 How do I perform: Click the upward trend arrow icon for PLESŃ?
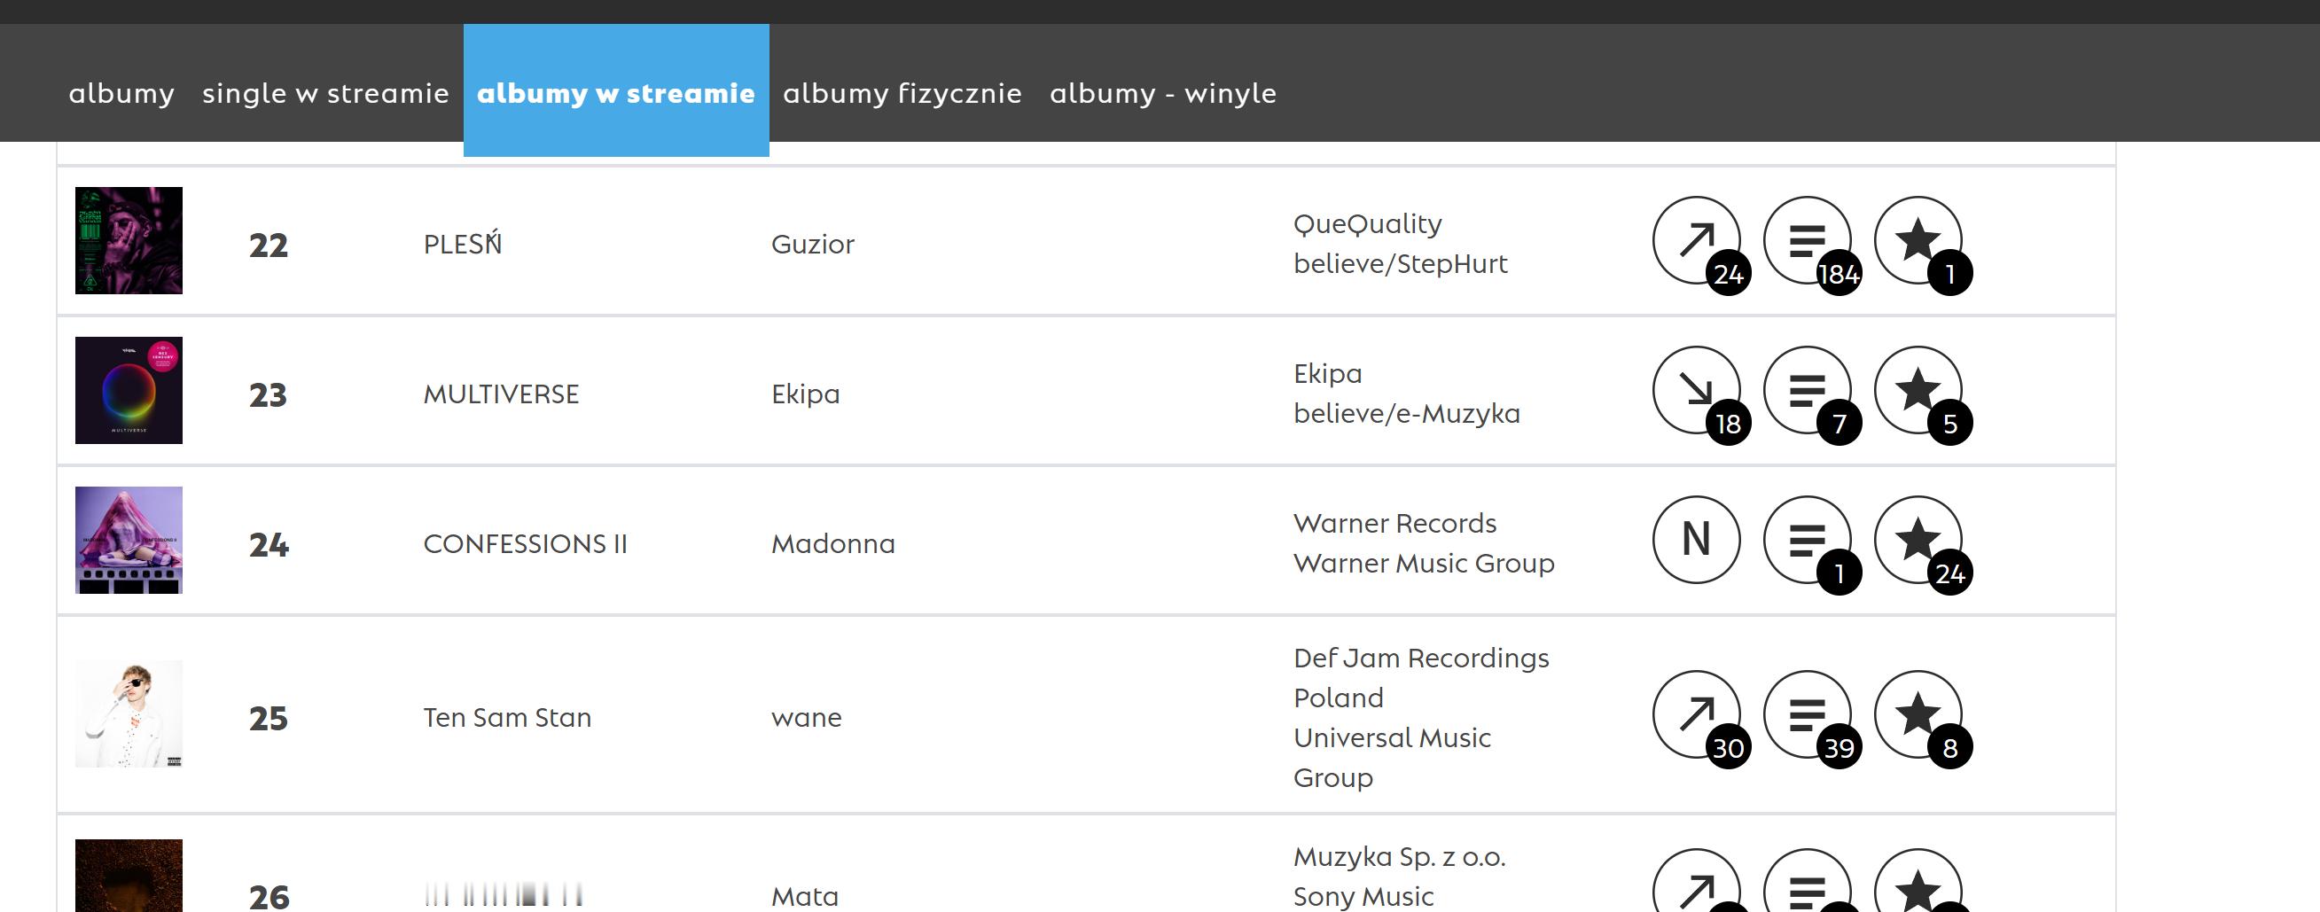(1697, 240)
